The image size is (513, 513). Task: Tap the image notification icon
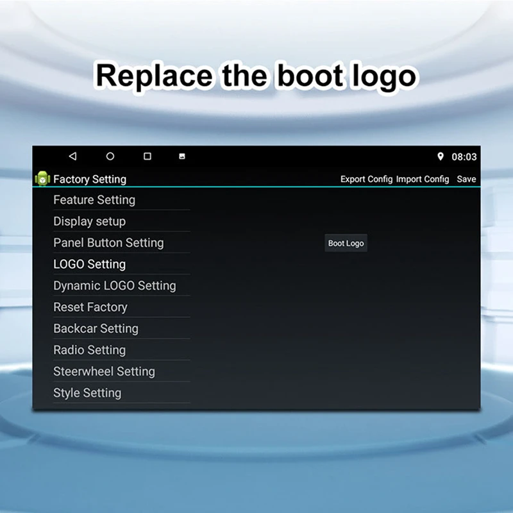182,156
